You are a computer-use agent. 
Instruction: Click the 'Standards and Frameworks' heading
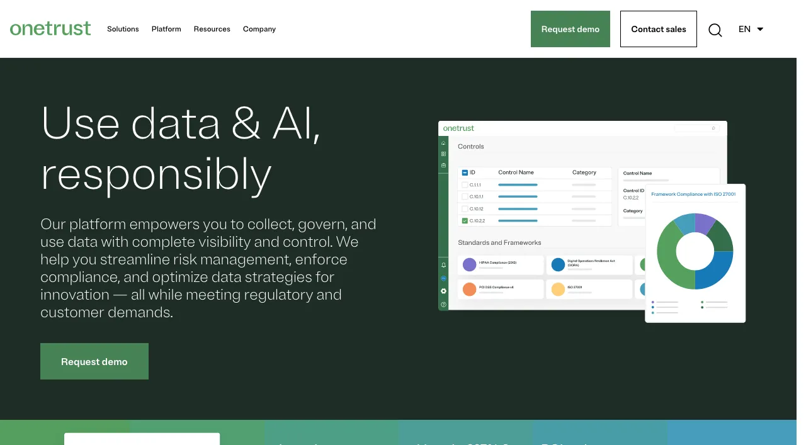click(499, 242)
